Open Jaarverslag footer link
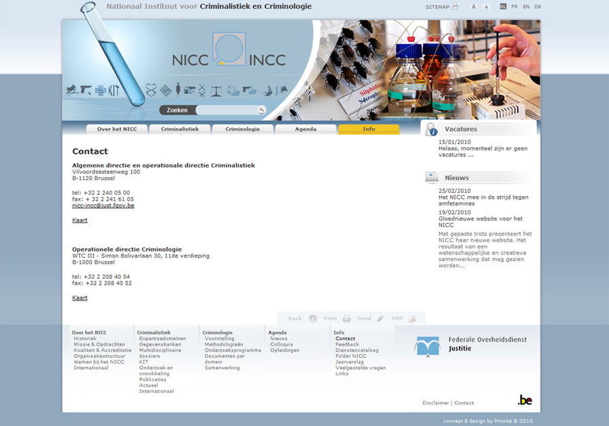 [x=350, y=362]
